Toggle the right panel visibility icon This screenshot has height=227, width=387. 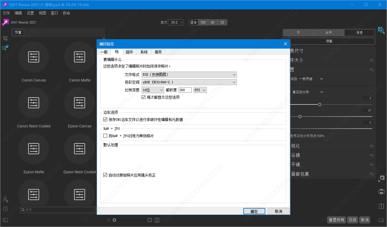[381, 220]
